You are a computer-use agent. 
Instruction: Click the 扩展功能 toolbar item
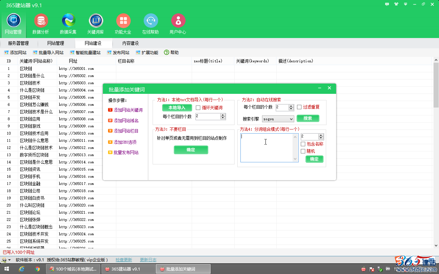(x=147, y=53)
